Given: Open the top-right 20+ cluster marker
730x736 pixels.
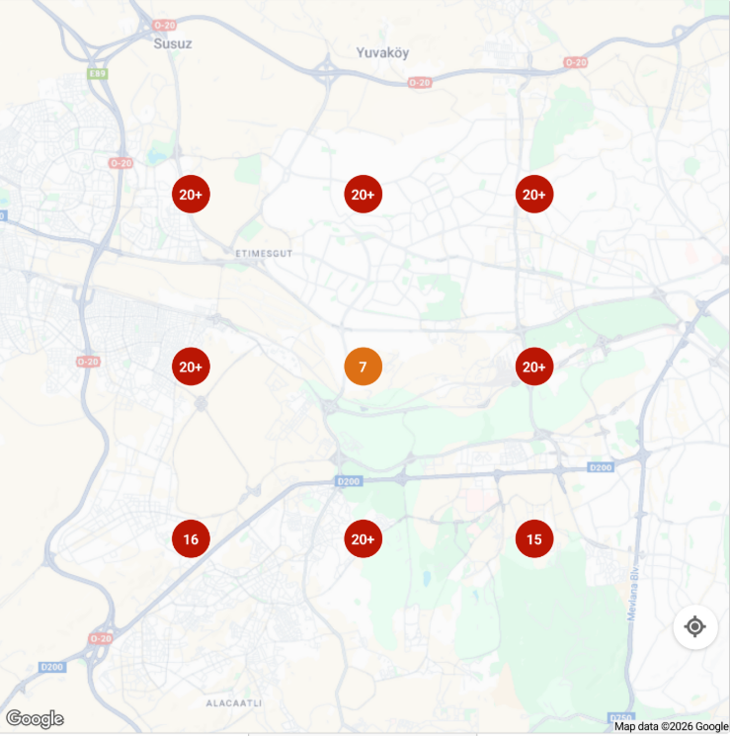Looking at the screenshot, I should click(534, 195).
